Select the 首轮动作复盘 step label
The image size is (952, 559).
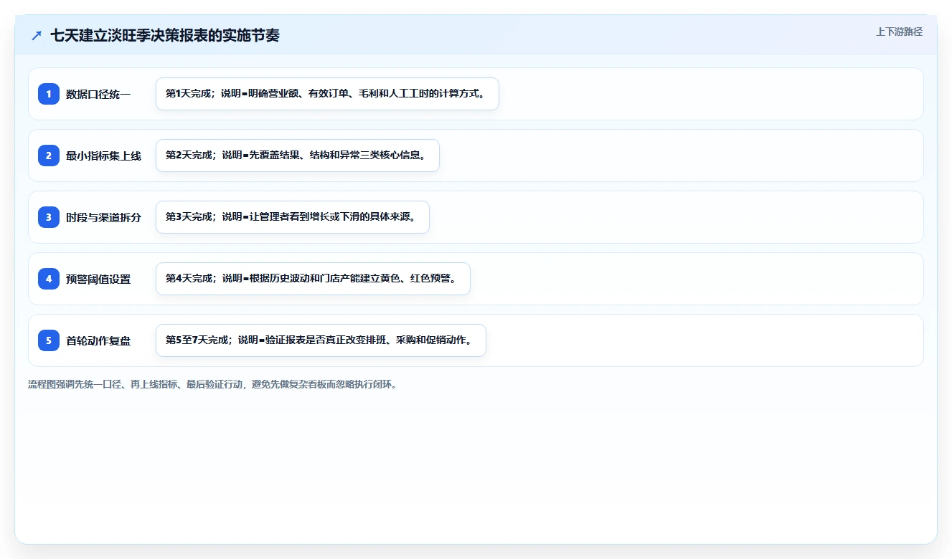point(98,340)
